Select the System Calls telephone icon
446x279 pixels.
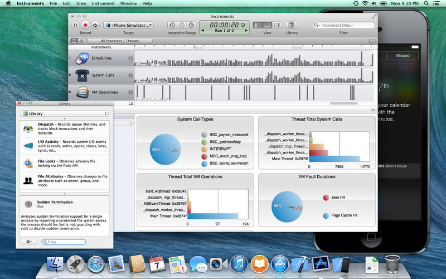(x=82, y=75)
